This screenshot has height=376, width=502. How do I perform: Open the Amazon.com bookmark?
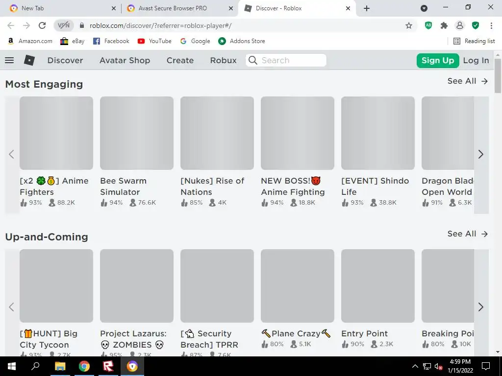click(30, 41)
